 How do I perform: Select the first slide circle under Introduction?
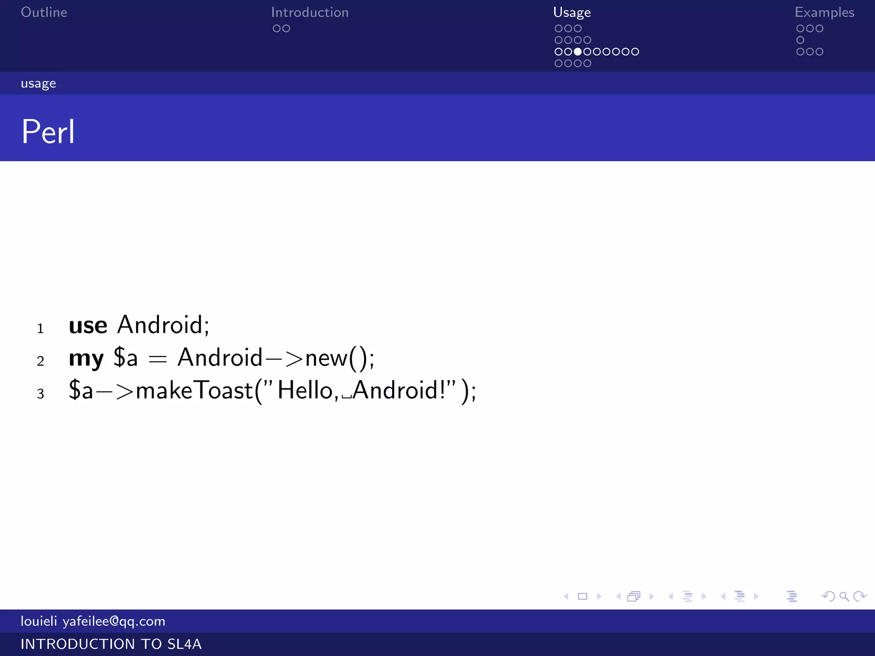point(277,29)
